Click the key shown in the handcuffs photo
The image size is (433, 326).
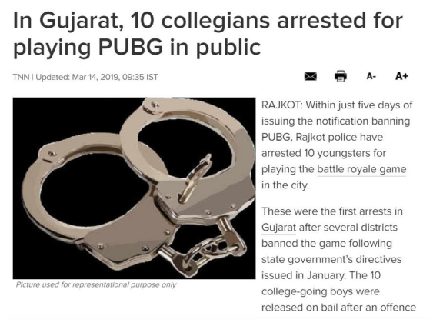click(x=195, y=178)
